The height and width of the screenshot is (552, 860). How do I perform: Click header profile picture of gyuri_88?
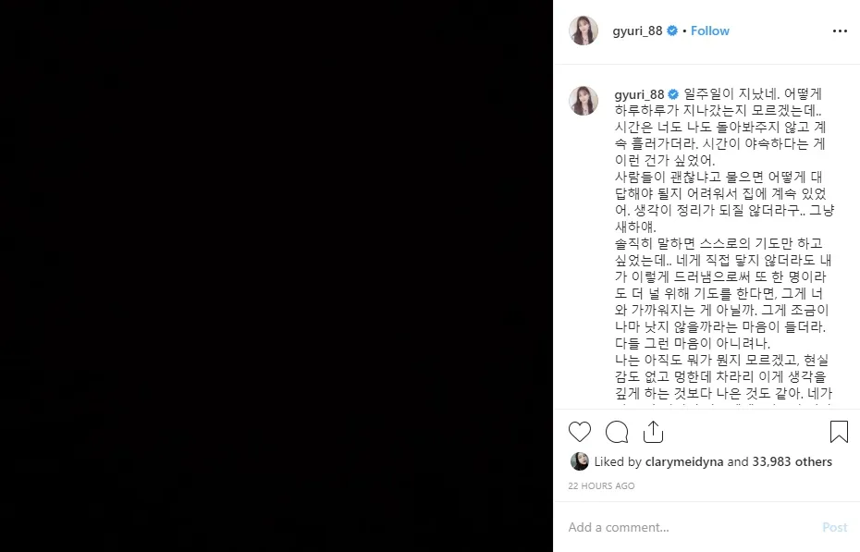[x=584, y=31]
